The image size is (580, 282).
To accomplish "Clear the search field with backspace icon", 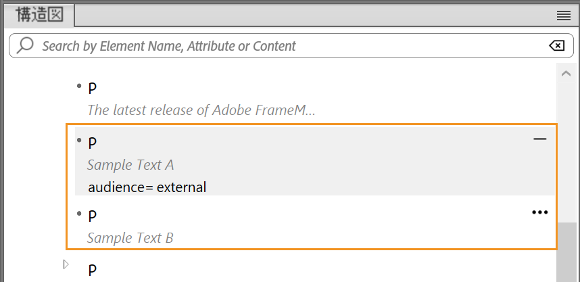I will 556,46.
